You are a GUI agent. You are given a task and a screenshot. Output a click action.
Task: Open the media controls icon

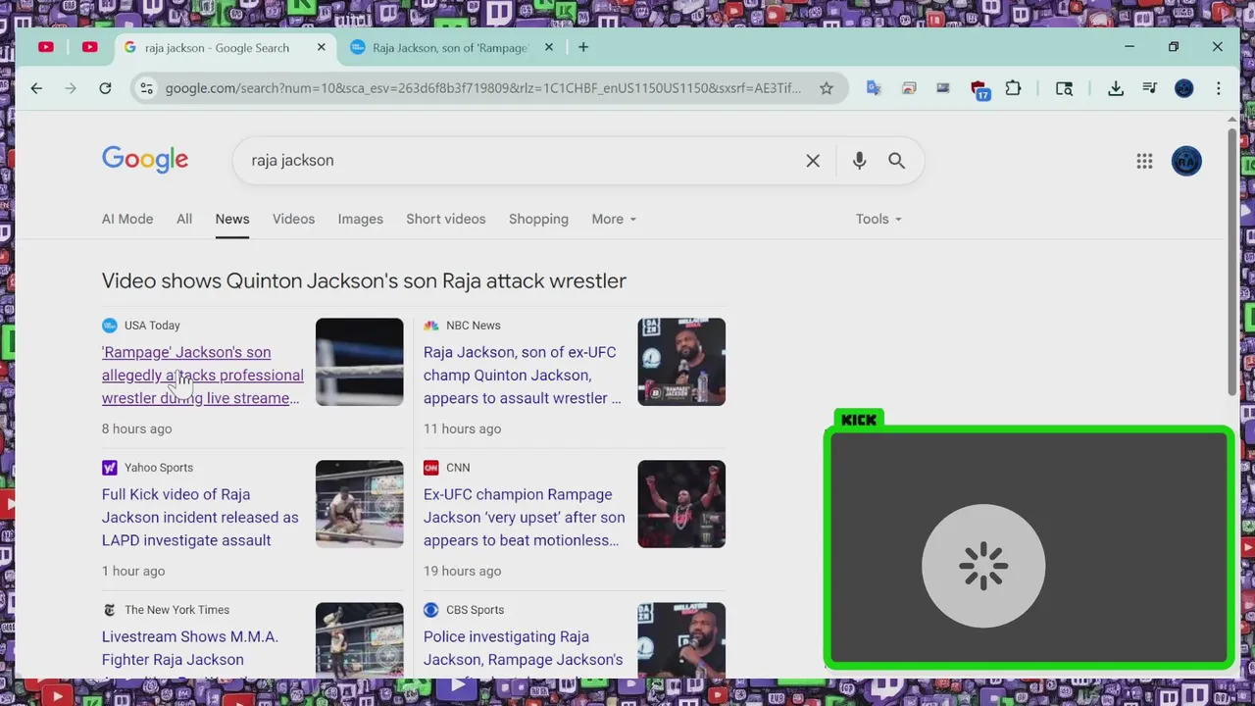(x=1150, y=88)
